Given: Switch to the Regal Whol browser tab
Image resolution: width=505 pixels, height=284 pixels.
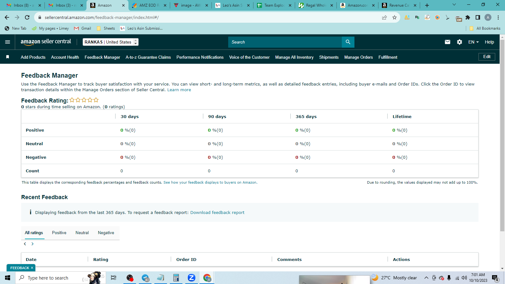Looking at the screenshot, I should [316, 5].
